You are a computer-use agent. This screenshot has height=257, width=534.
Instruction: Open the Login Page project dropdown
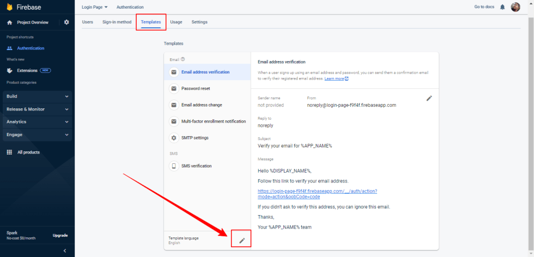(95, 7)
